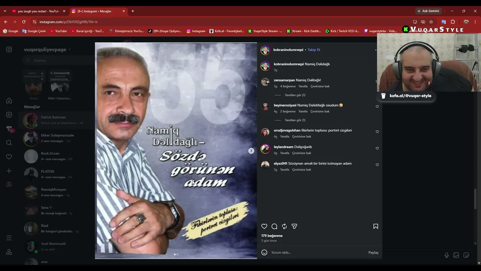Screen dimensions: 481x271
Task: Like leylandream's comment
Action: 377,148
